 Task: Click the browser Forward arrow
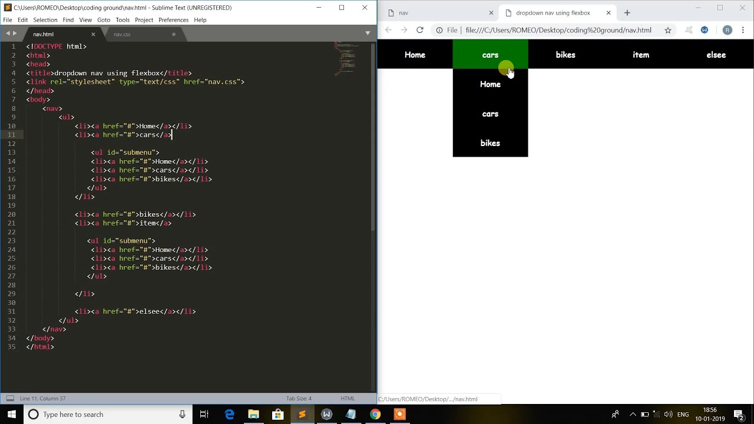(x=404, y=30)
